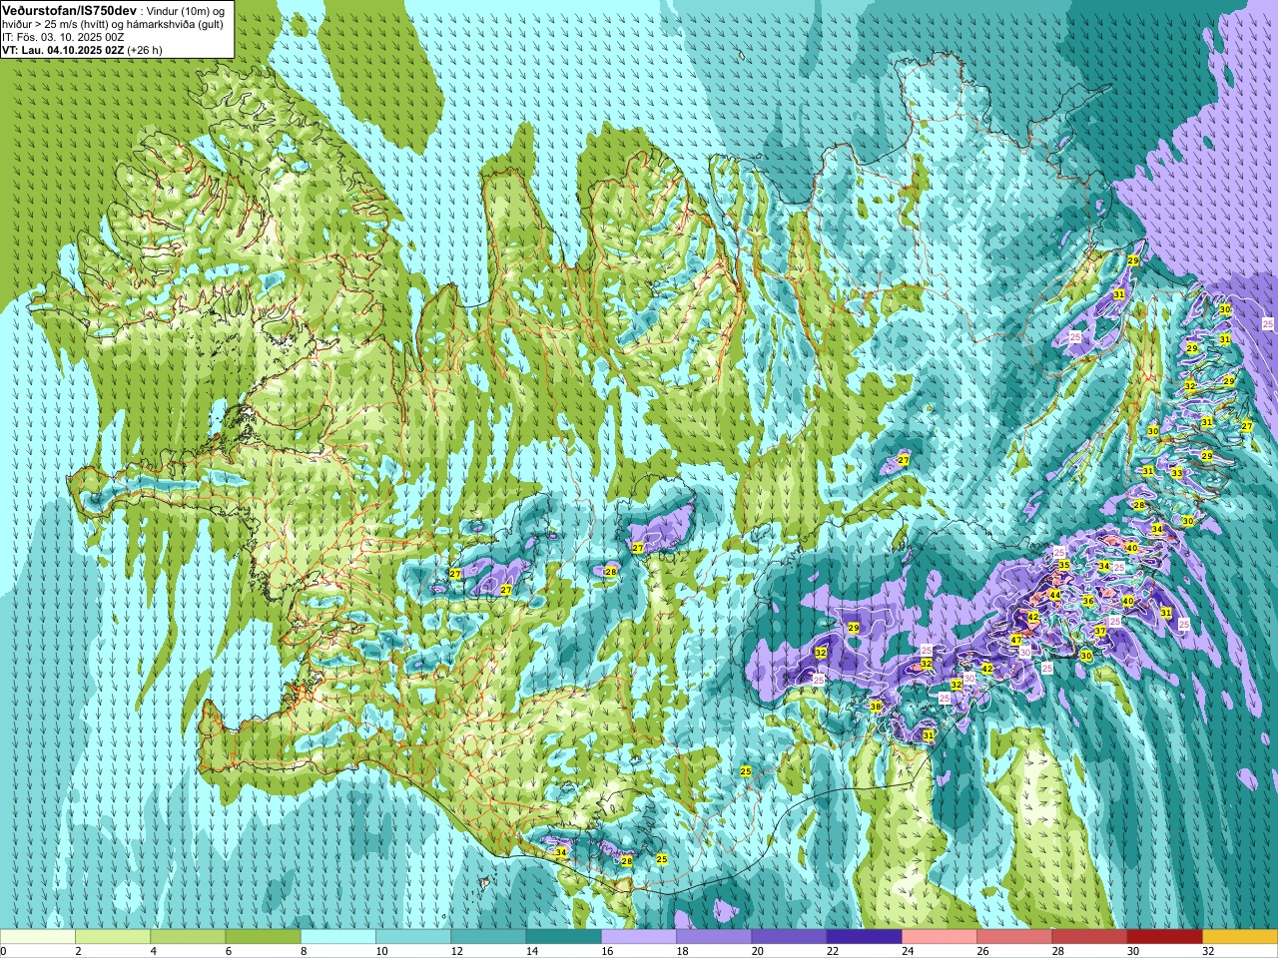Choose the 12–14 m/s teal legend swatch
1278x958 pixels.
point(488,937)
